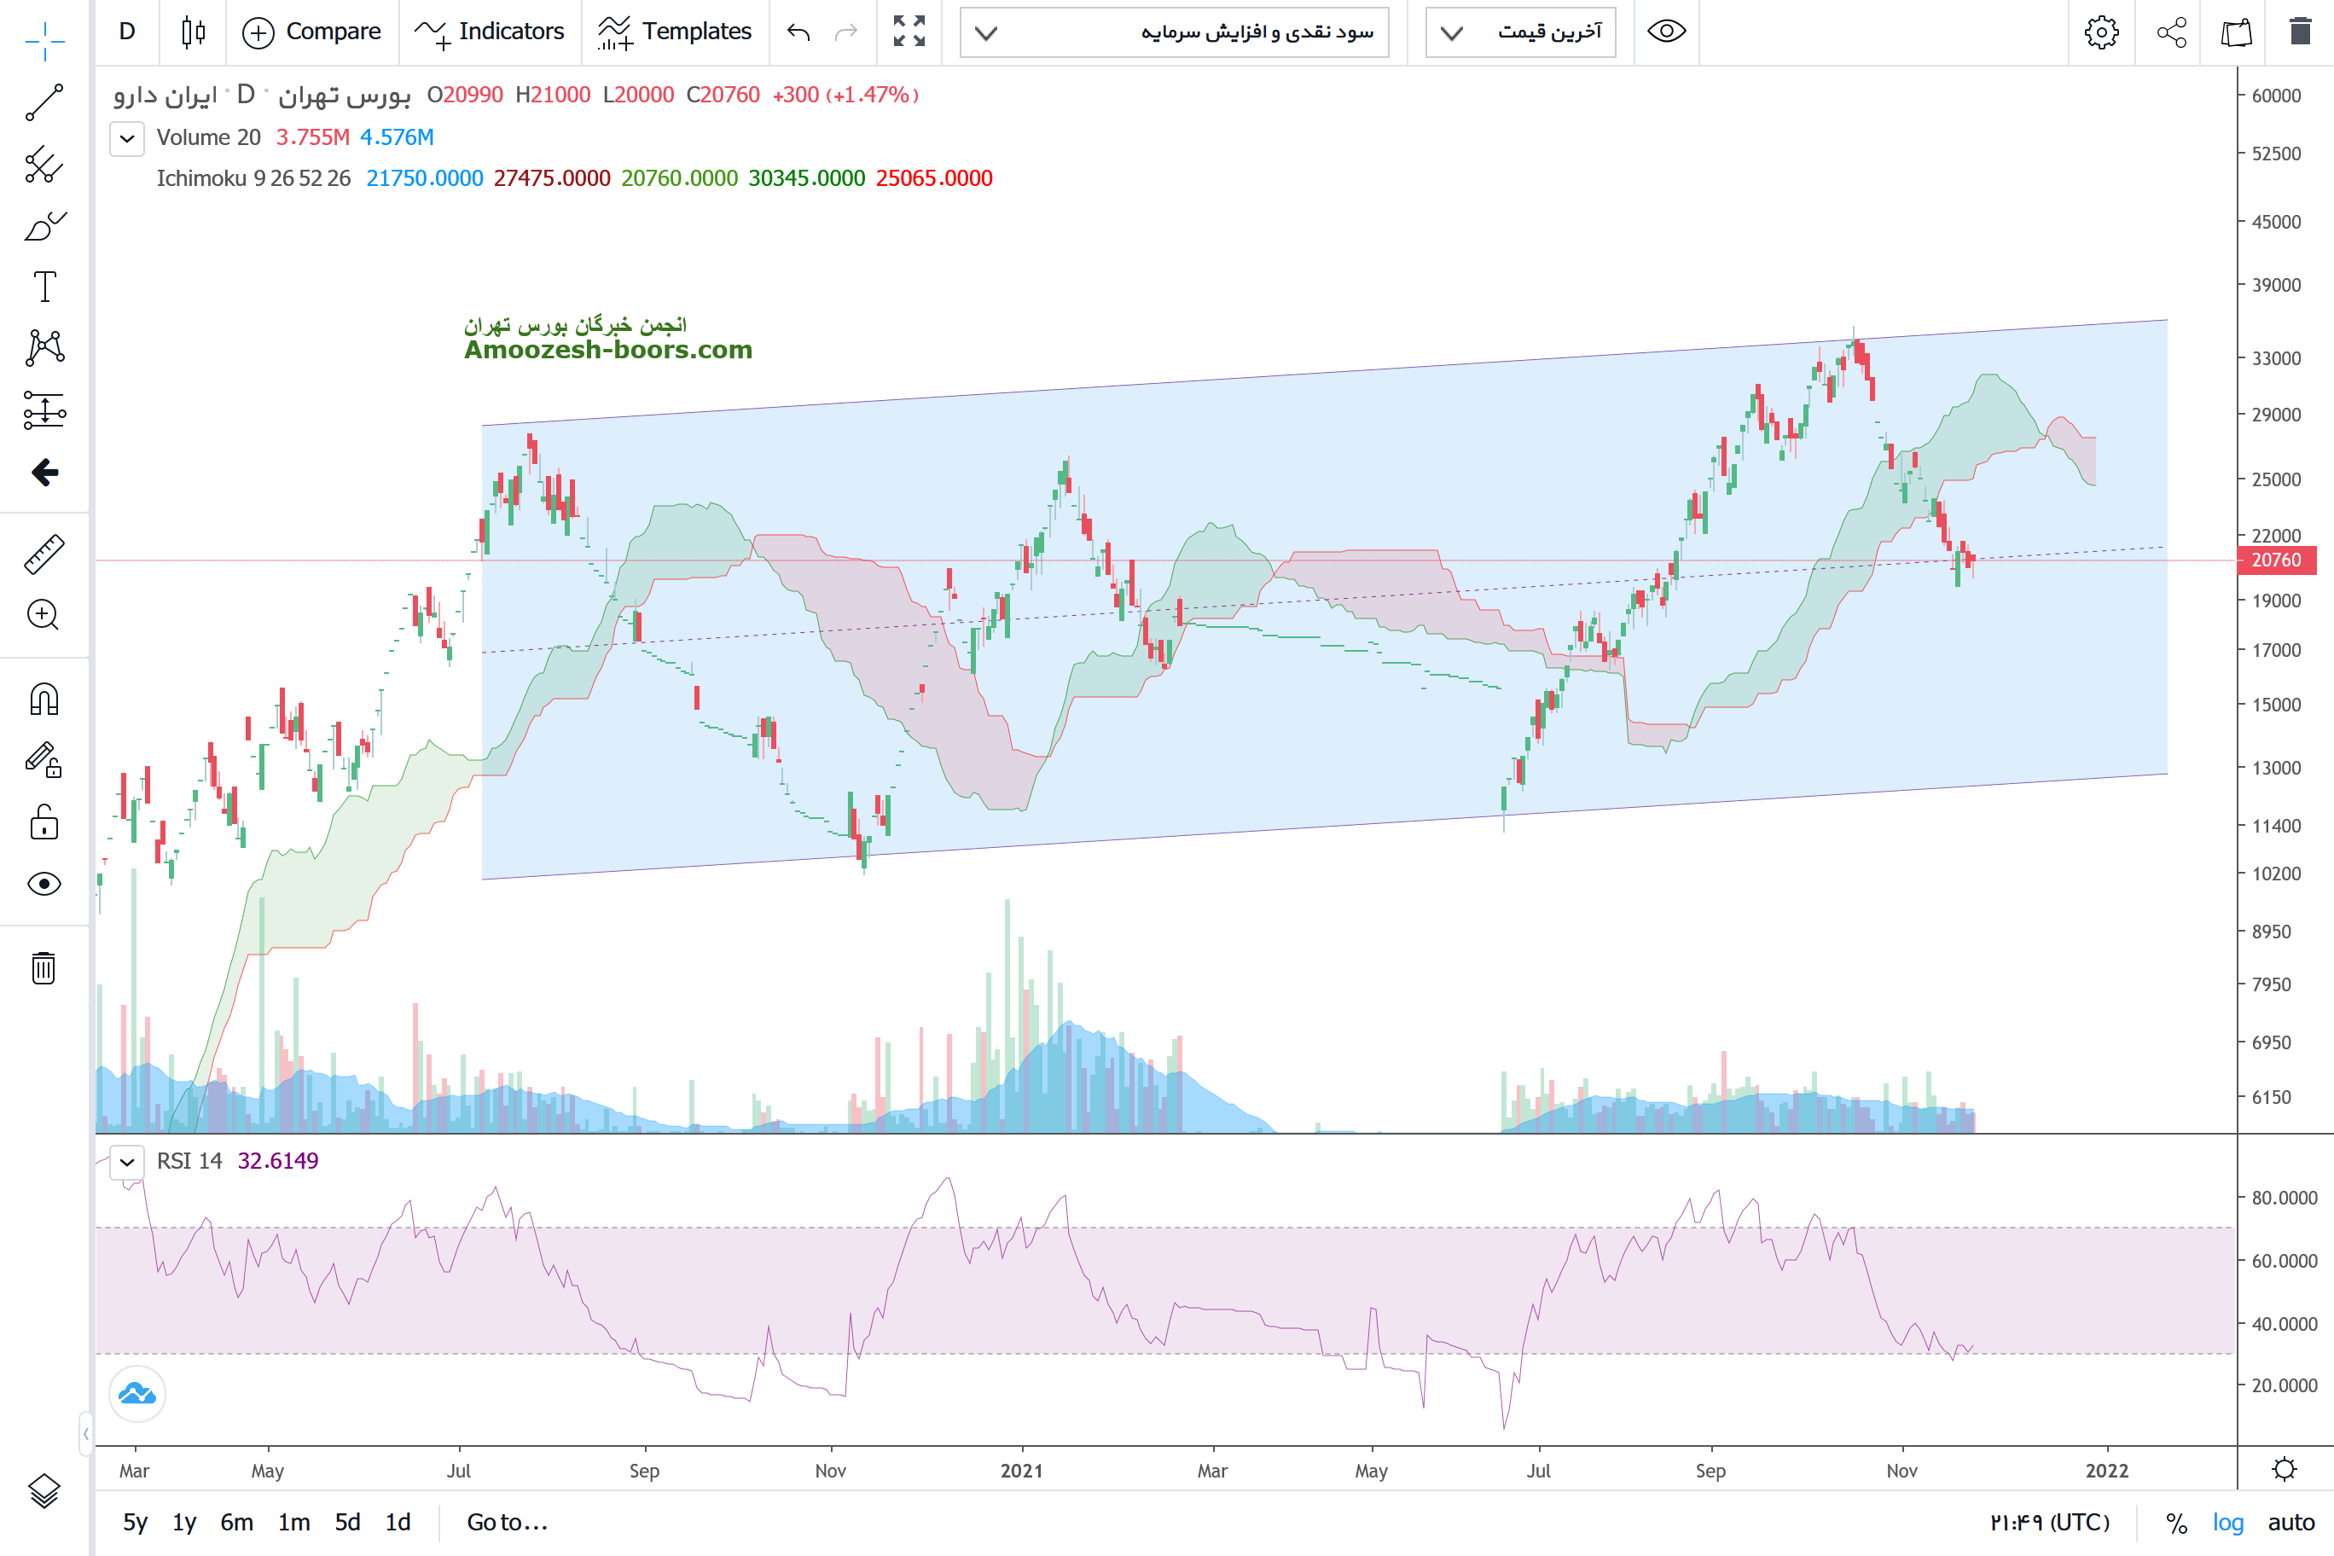This screenshot has width=2334, height=1556.
Task: Toggle percent scale mode
Action: (x=2175, y=1521)
